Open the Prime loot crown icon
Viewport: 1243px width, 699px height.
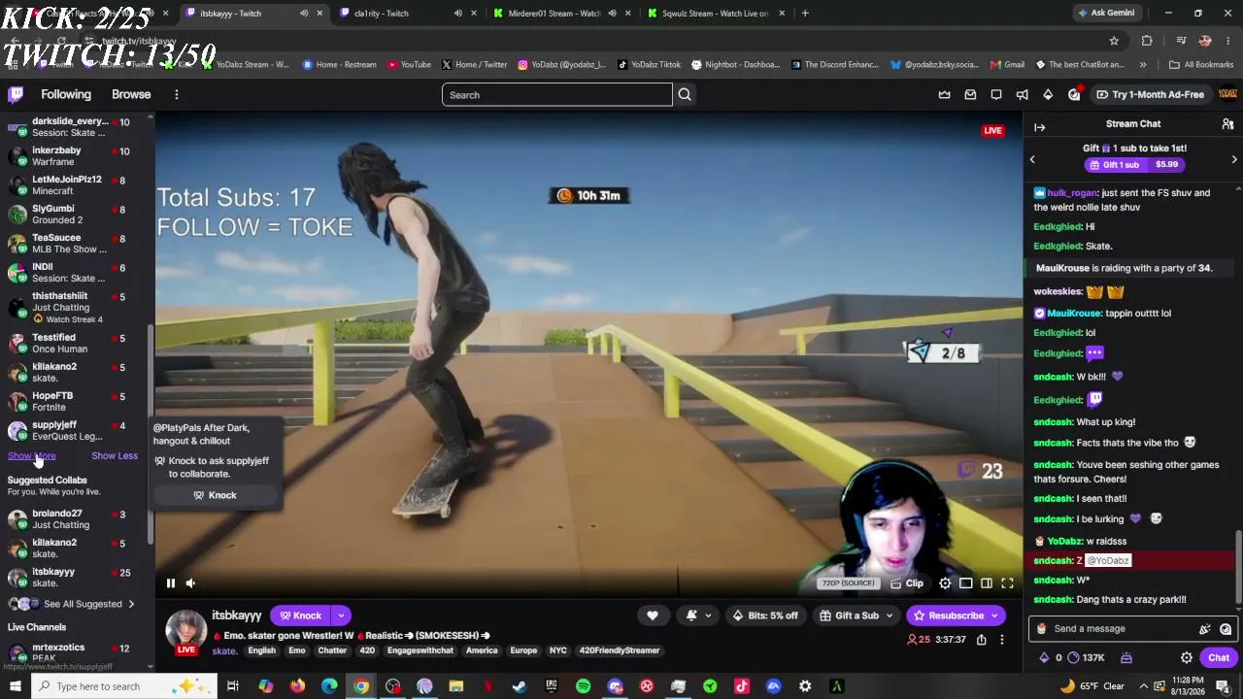(x=945, y=94)
